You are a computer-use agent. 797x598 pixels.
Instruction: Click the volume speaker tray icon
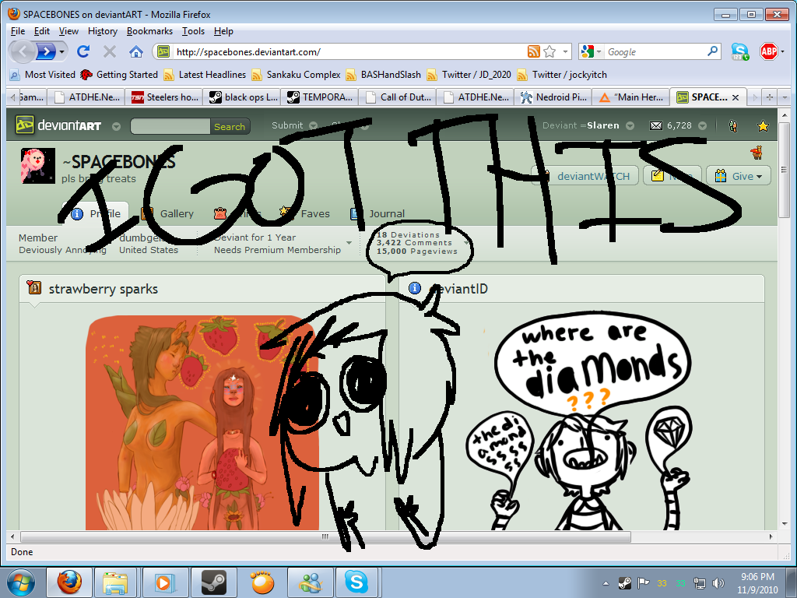[x=718, y=583]
